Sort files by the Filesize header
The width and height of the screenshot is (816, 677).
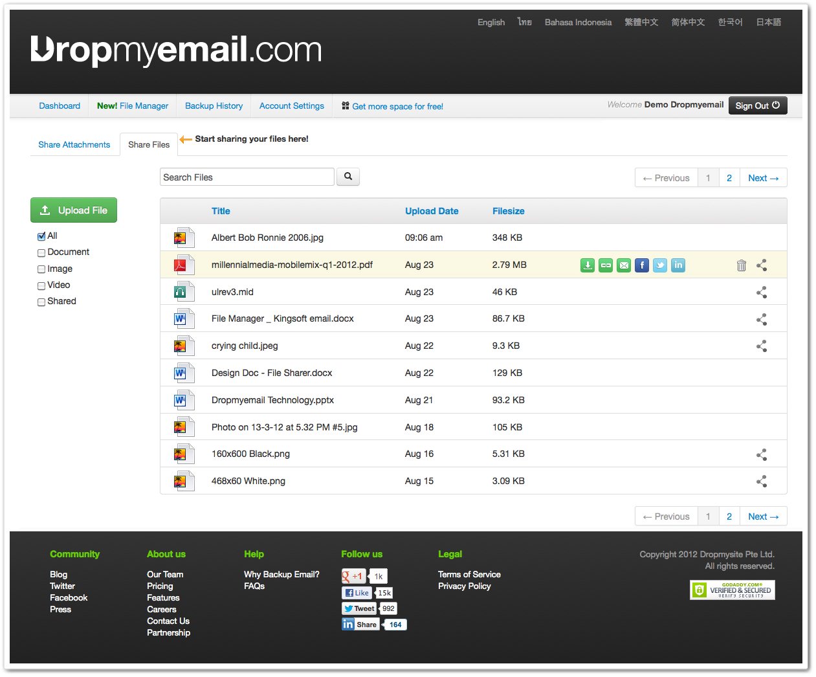point(509,211)
